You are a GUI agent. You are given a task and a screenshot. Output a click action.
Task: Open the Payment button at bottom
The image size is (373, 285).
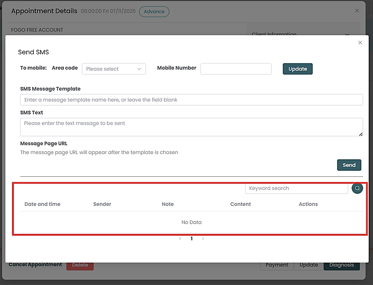click(x=277, y=265)
